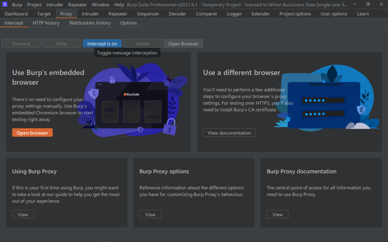Open the proxy Options sub-tab
Viewport: 388px width, 242px height.
point(129,23)
